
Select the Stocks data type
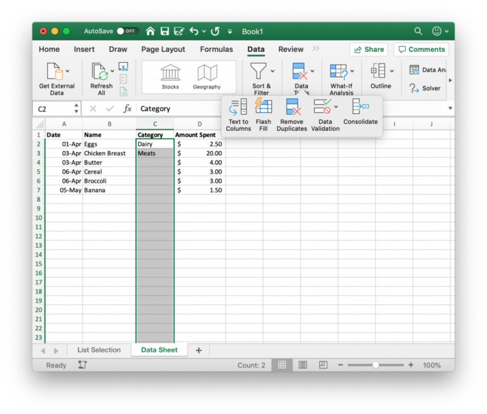pyautogui.click(x=170, y=77)
